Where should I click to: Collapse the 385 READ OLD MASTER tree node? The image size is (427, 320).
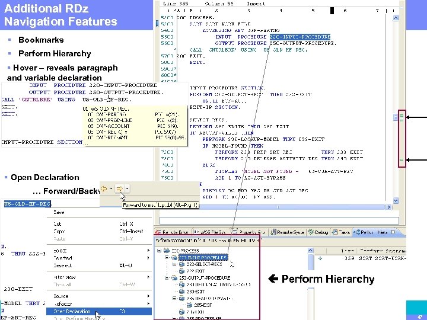click(x=174, y=298)
